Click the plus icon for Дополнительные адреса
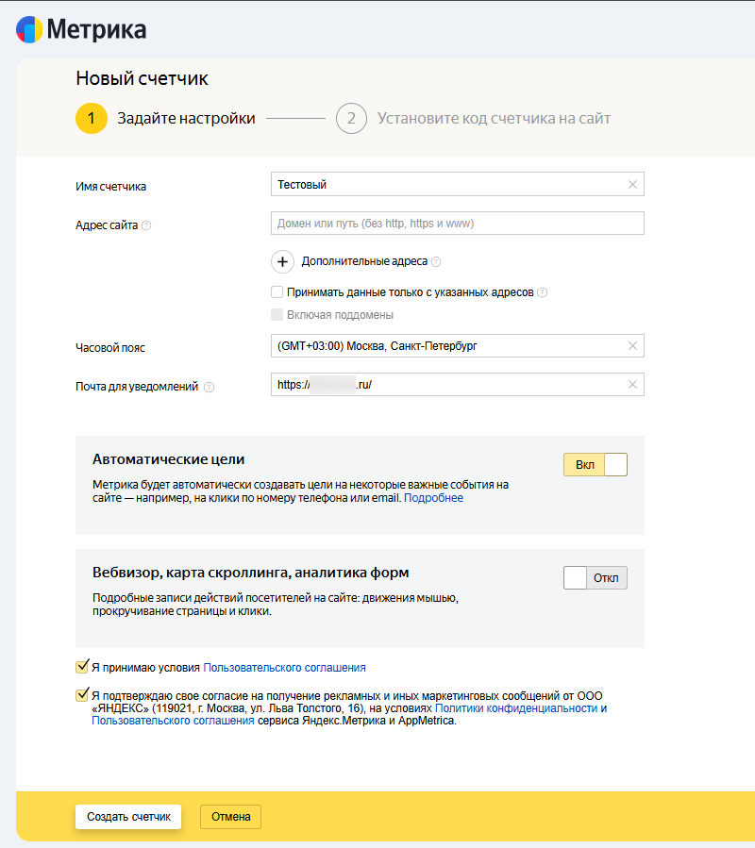 pyautogui.click(x=282, y=261)
